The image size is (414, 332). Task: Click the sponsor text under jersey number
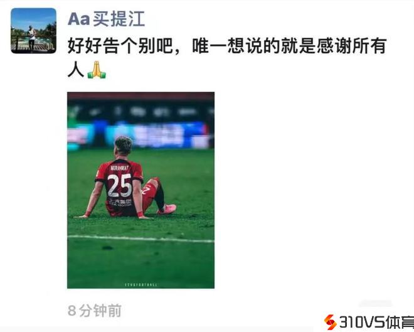[120, 203]
